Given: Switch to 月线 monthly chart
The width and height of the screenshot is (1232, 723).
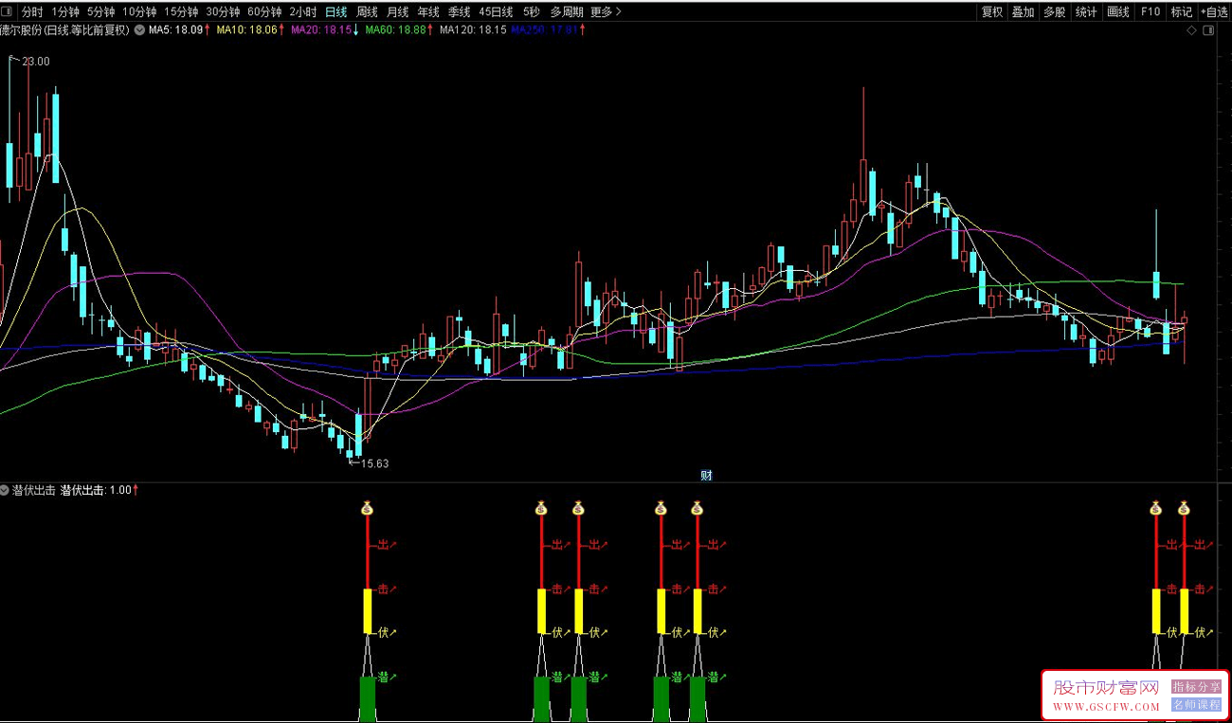Looking at the screenshot, I should point(398,12).
